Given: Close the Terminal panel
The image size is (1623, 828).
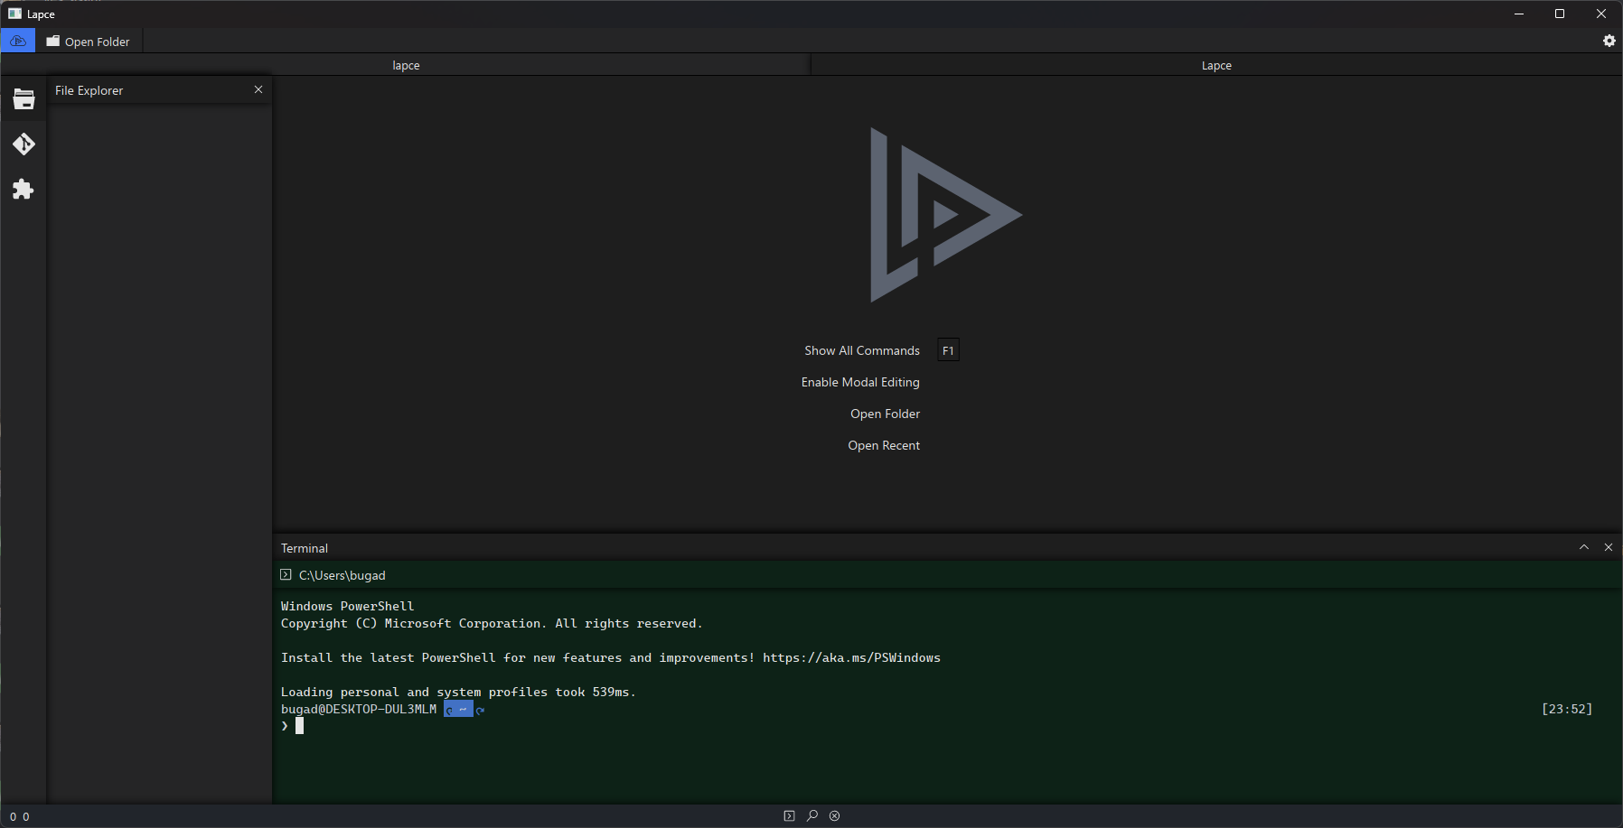Looking at the screenshot, I should click(x=1609, y=547).
